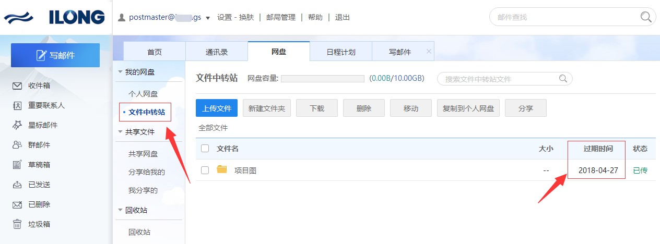Check the box next to 项目图 folder
This screenshot has height=244, width=660.
(205, 170)
